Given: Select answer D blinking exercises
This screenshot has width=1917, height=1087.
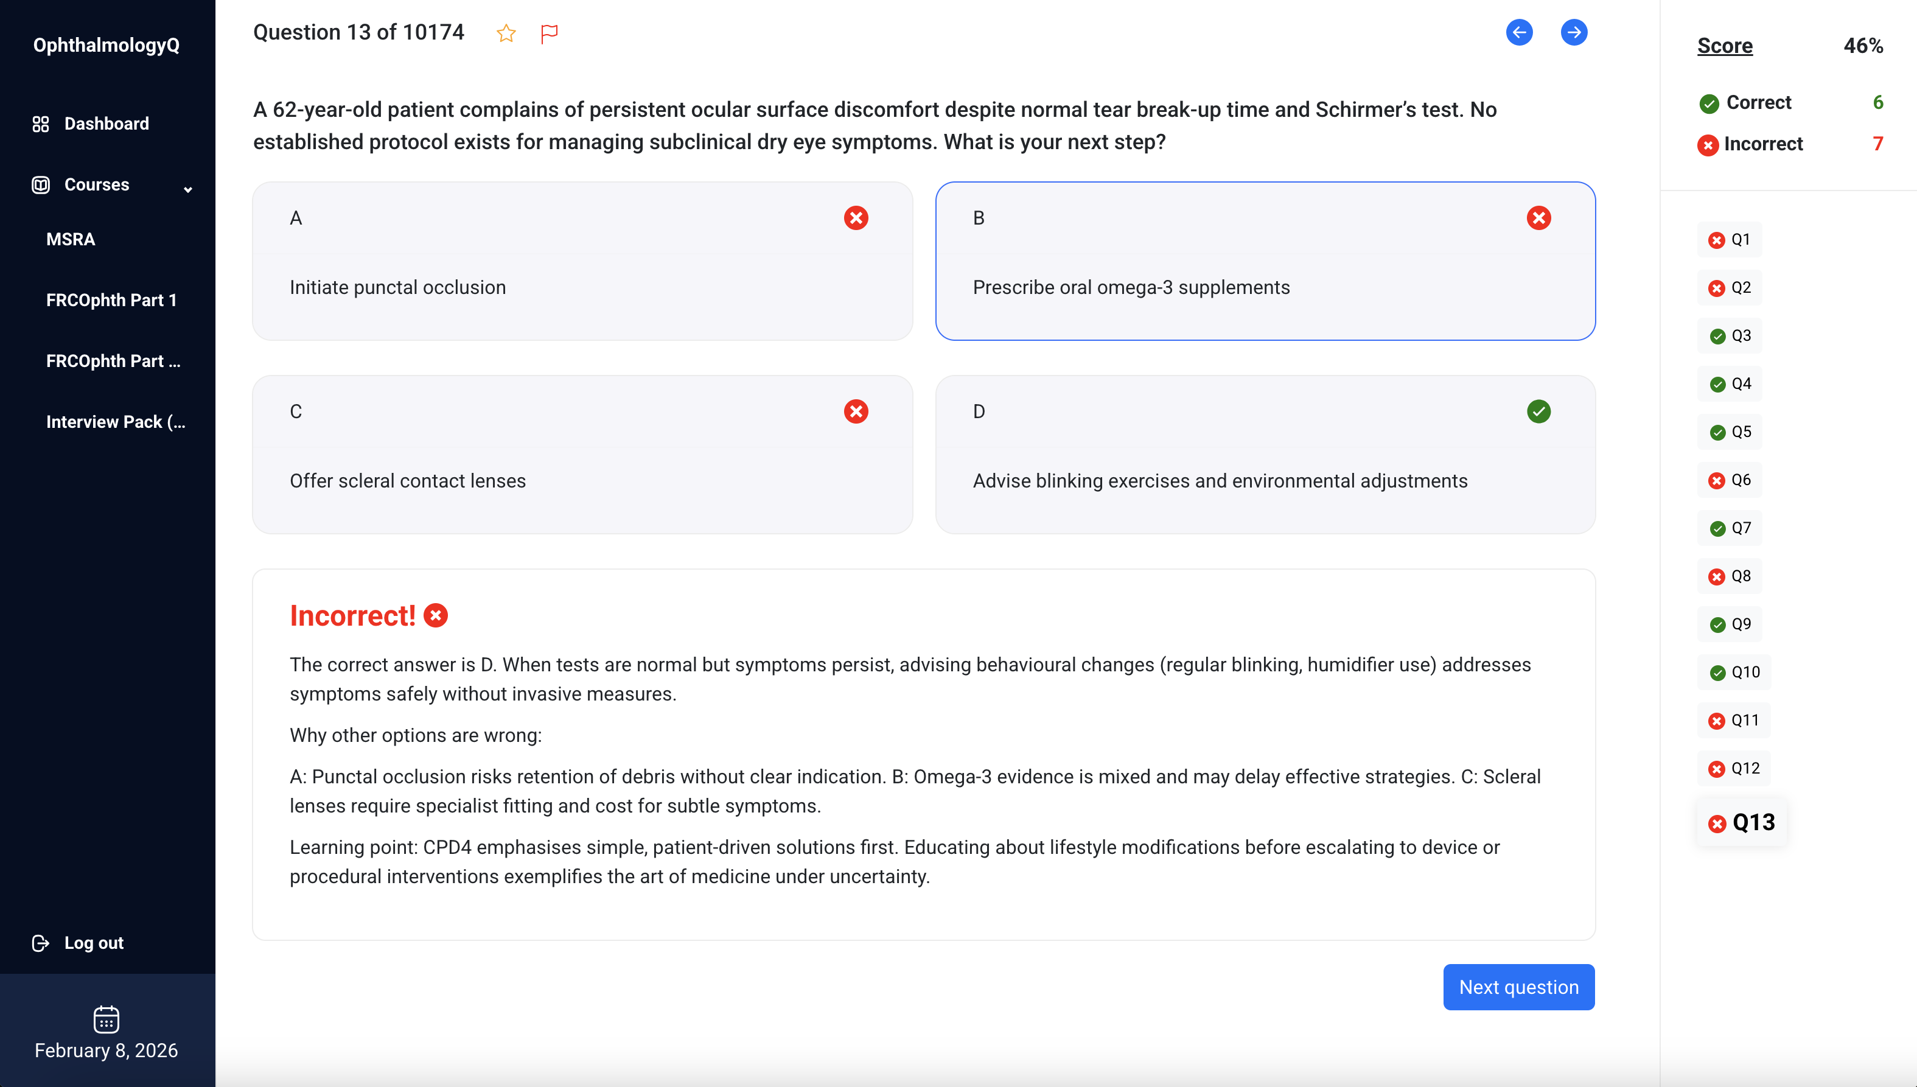Looking at the screenshot, I should (x=1265, y=455).
